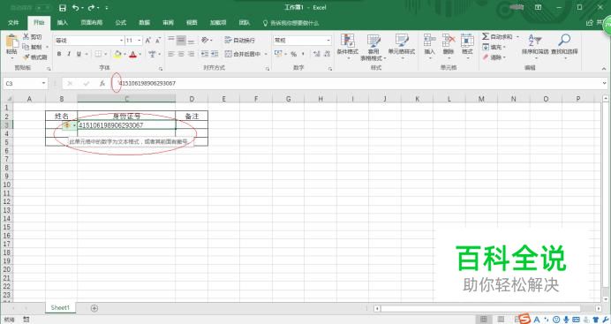The image size is (611, 324).
Task: Click the Copy icon in clipboard group
Action: (26, 47)
